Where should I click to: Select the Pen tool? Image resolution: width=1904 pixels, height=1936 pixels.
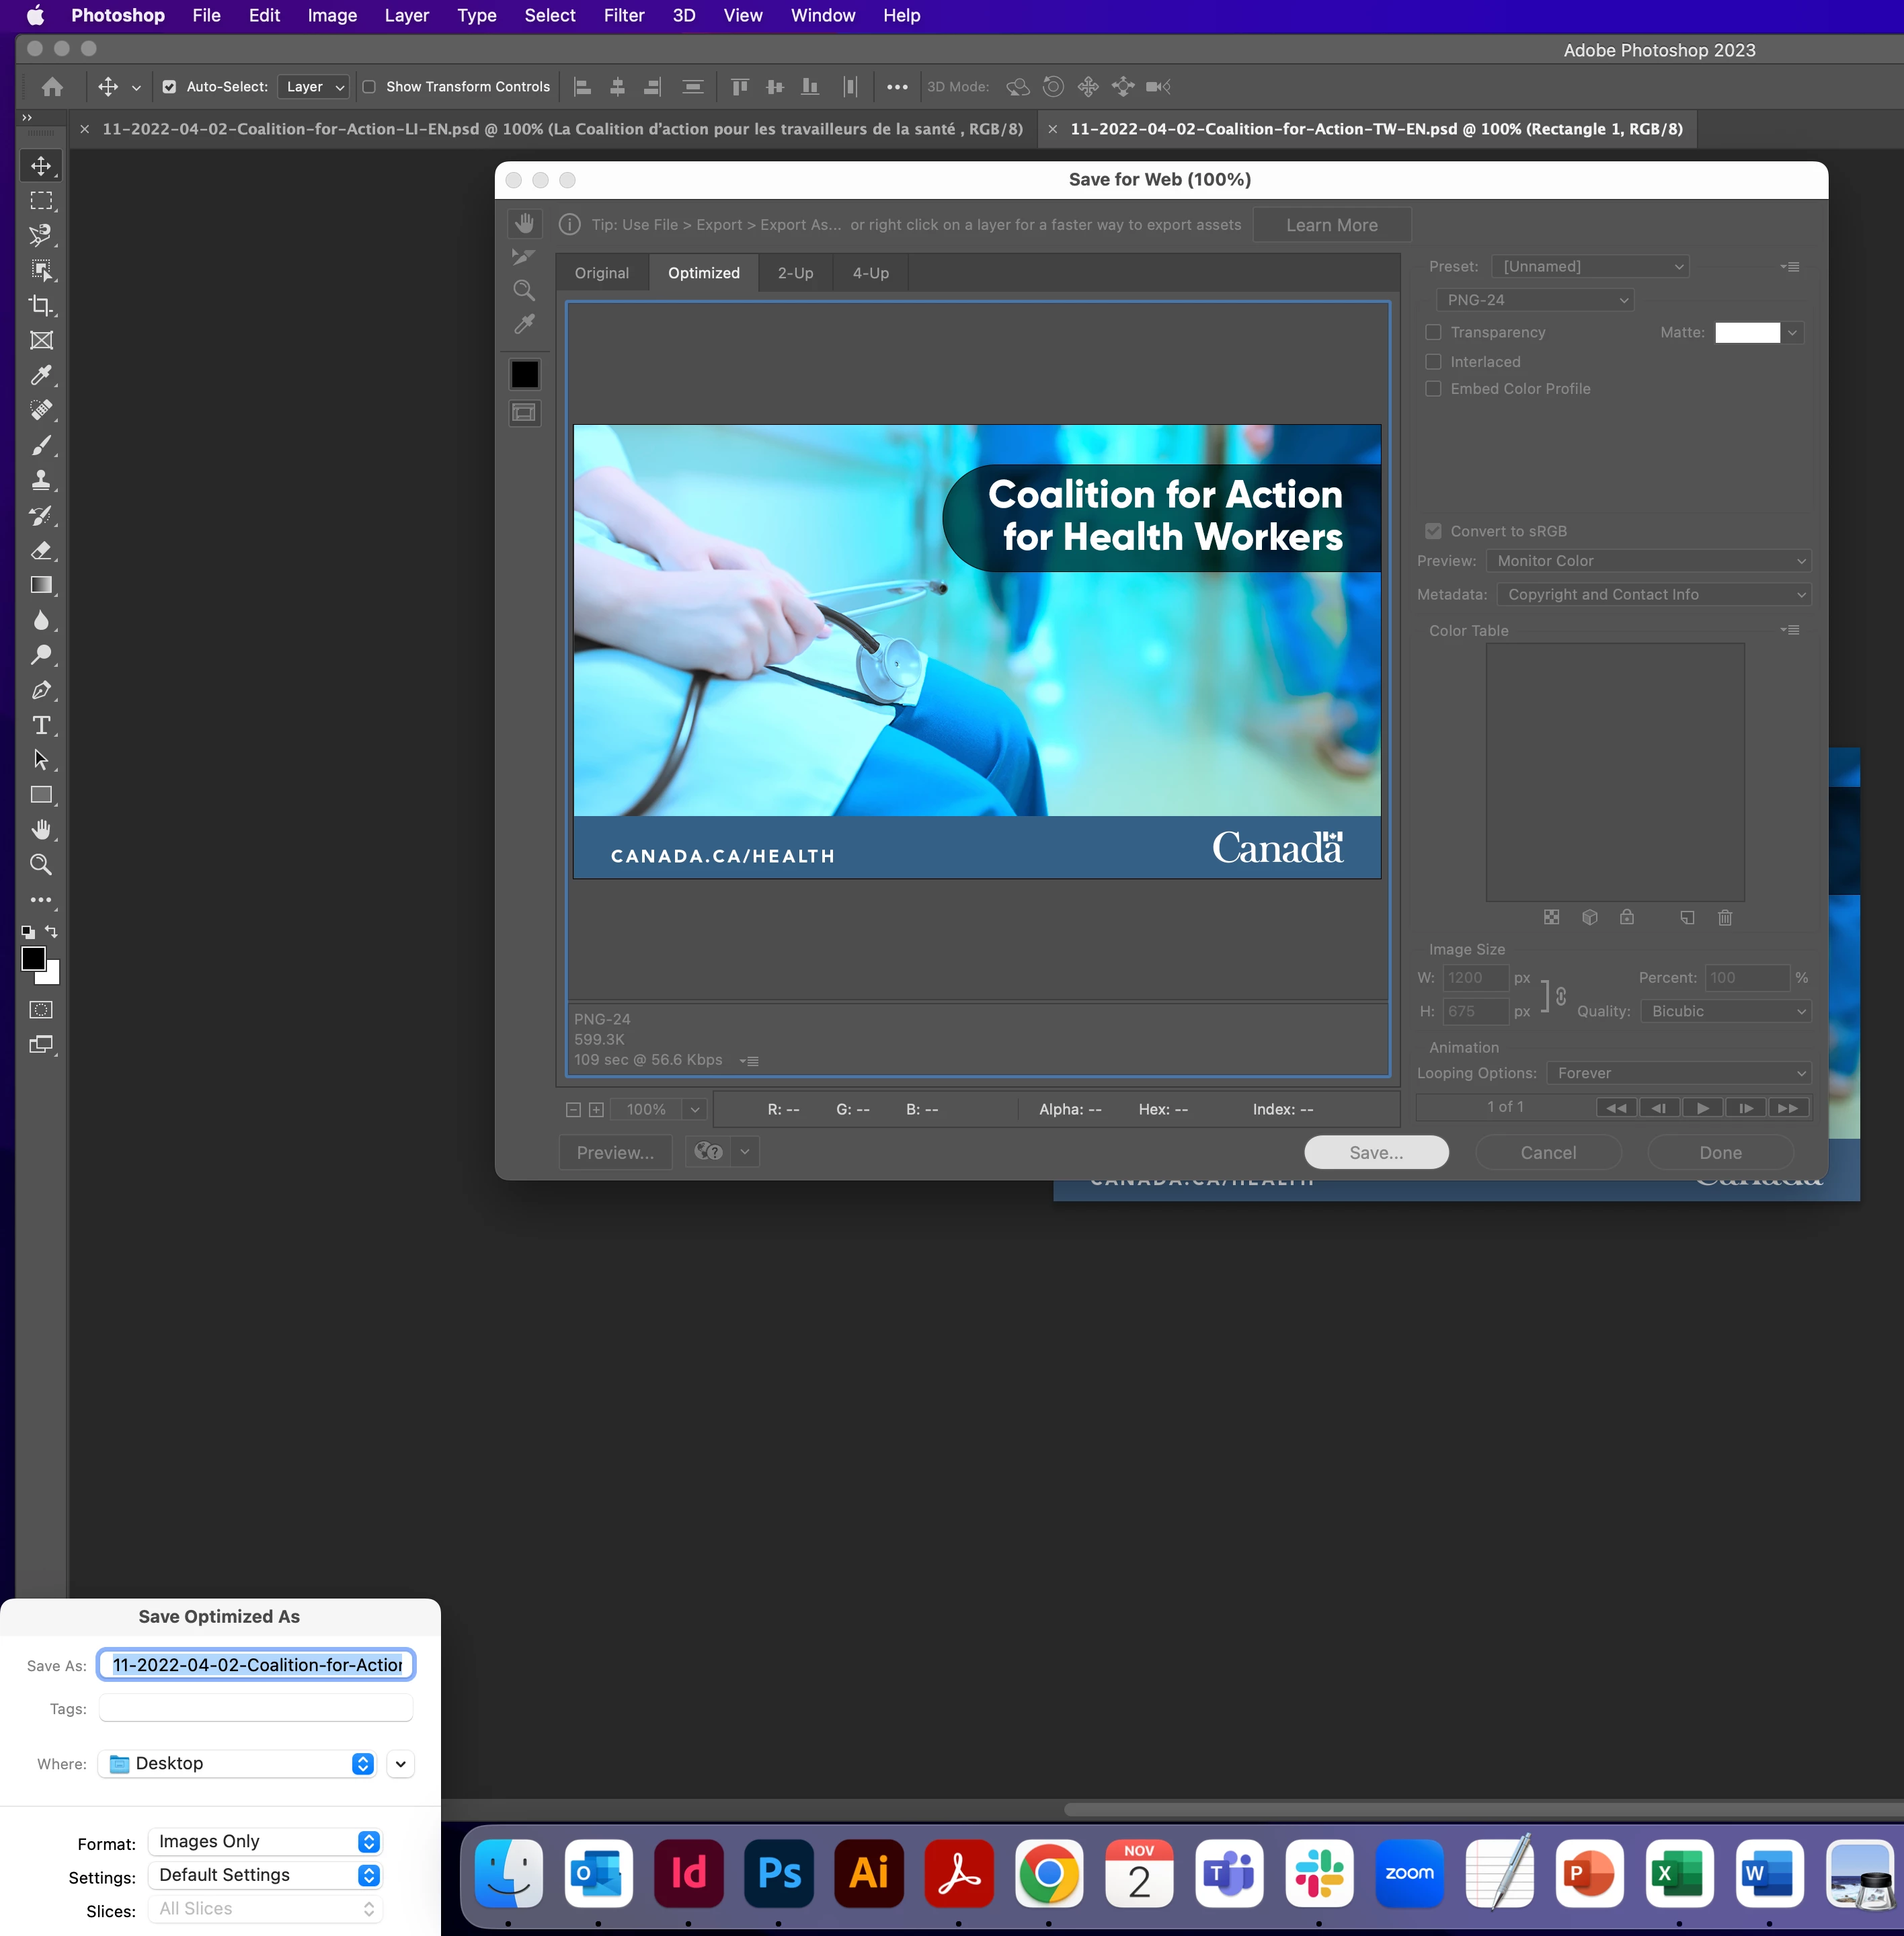click(41, 690)
